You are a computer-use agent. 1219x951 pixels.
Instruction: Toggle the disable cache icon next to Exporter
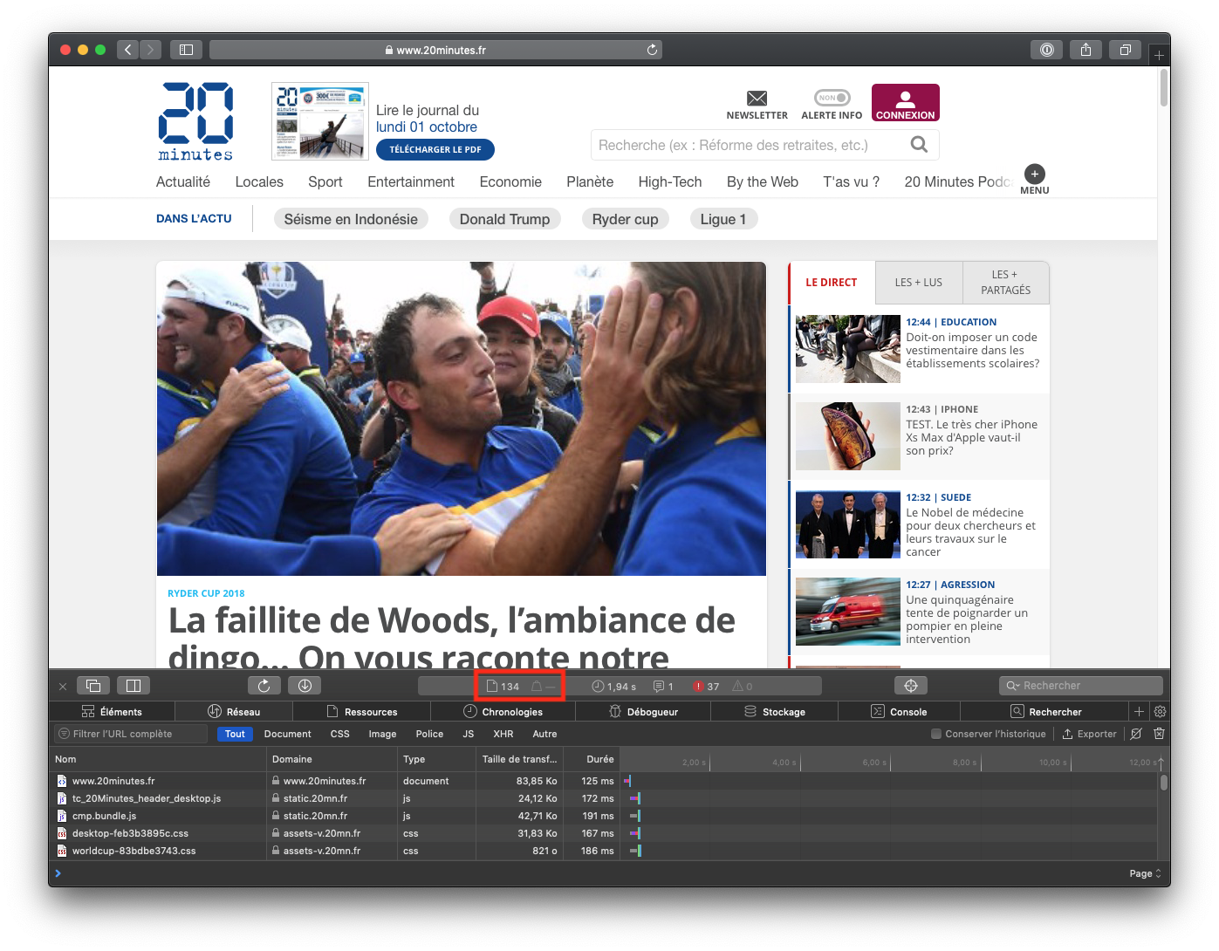(1135, 734)
